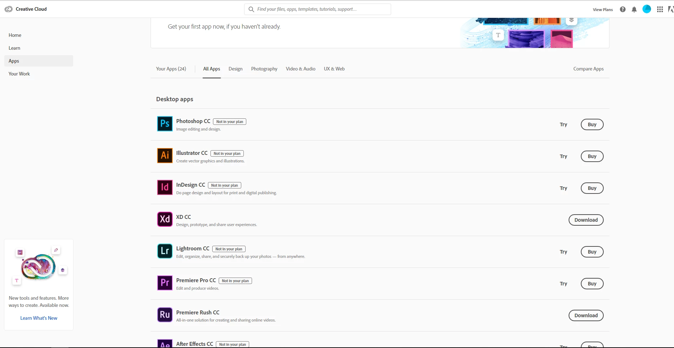Switch to the All Apps tab
Screen dimensions: 674x348
pos(212,69)
